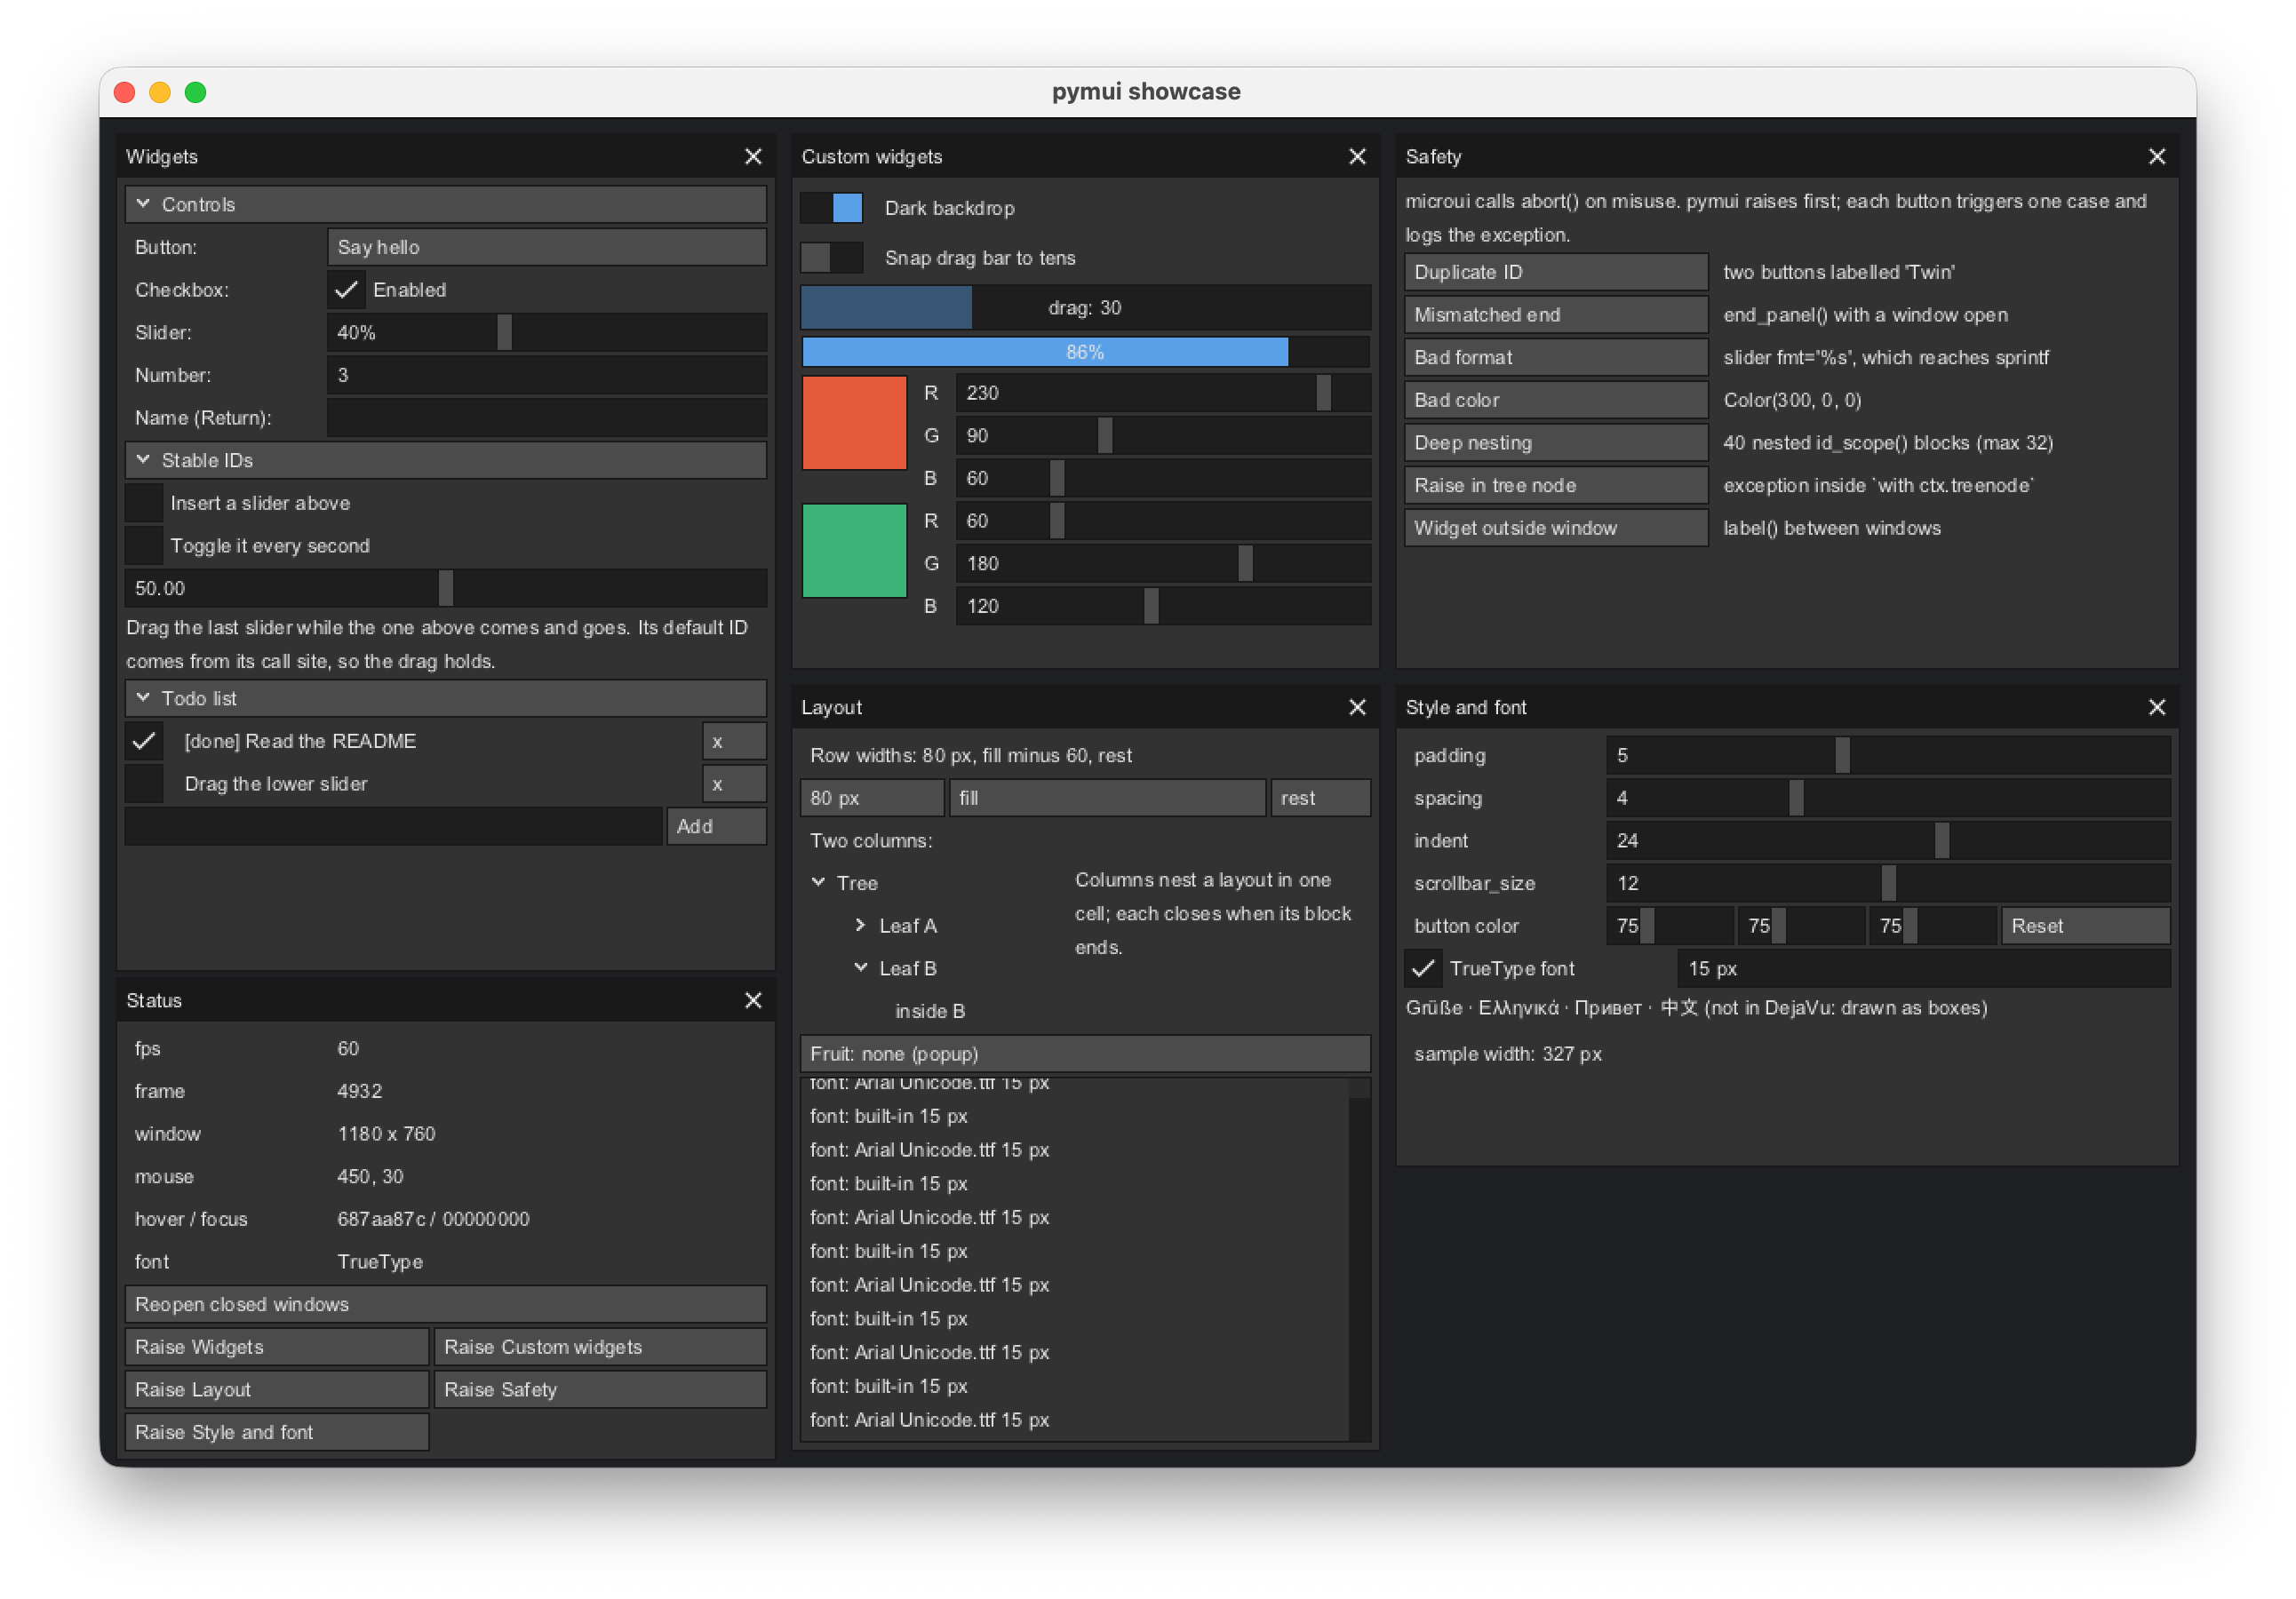
Task: Toggle the TrueType font checkbox
Action: (1423, 969)
